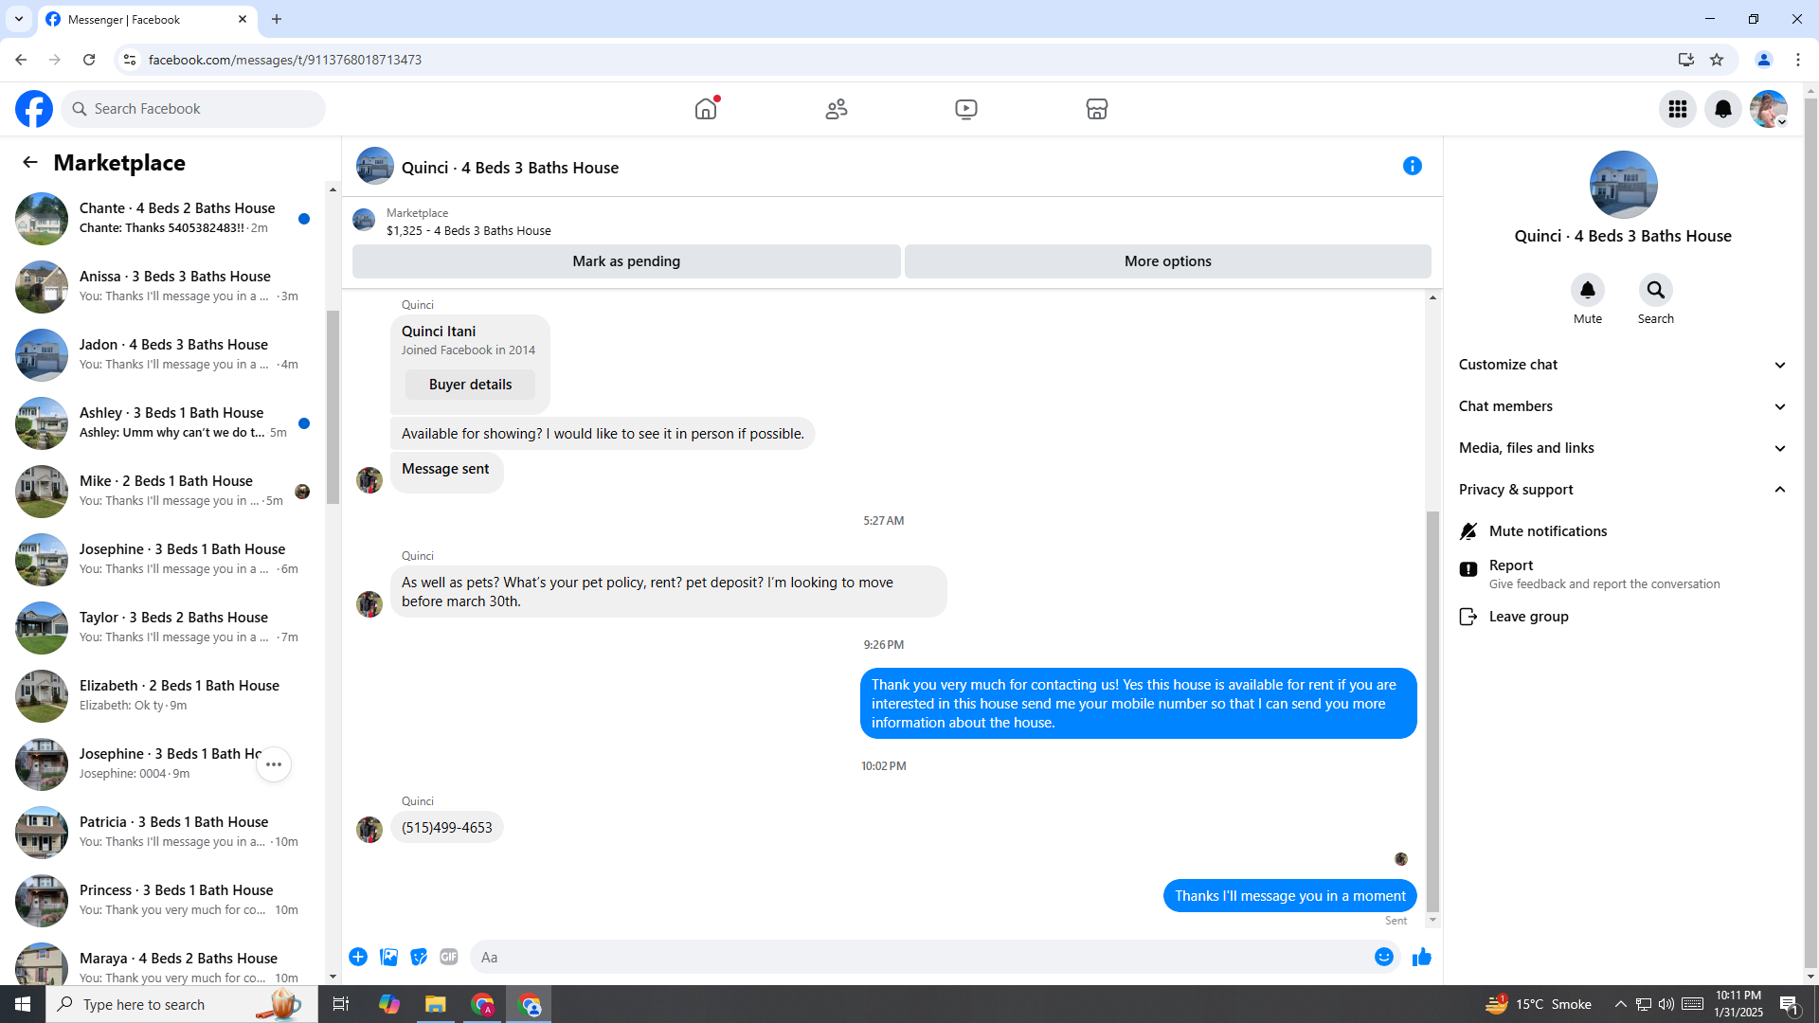Open Josephine chat options three dots
Viewport: 1819px width, 1023px height.
pyautogui.click(x=274, y=764)
